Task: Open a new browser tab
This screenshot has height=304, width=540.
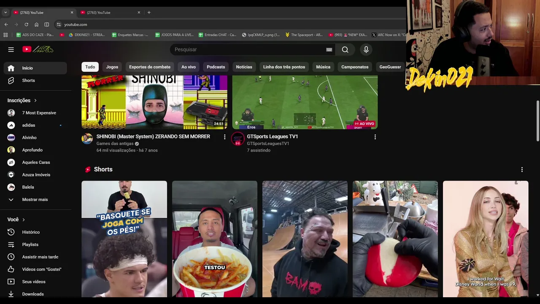Action: (x=149, y=12)
